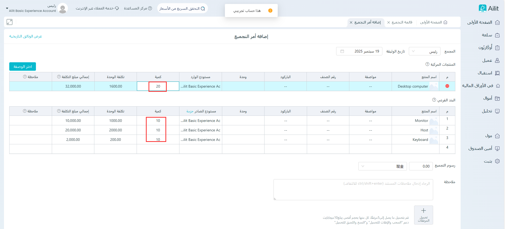Click the اختر الوصفة button

click(23, 66)
